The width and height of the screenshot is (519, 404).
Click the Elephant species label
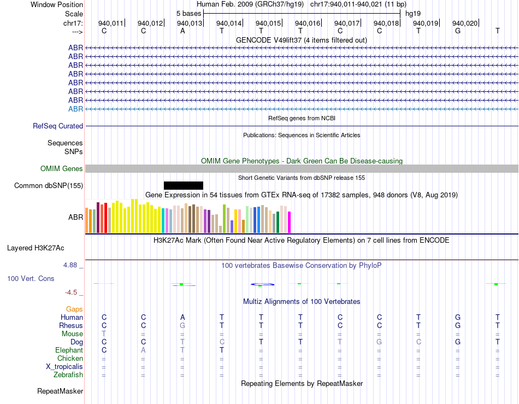pyautogui.click(x=69, y=350)
